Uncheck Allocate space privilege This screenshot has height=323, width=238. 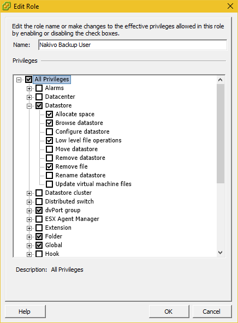49,114
